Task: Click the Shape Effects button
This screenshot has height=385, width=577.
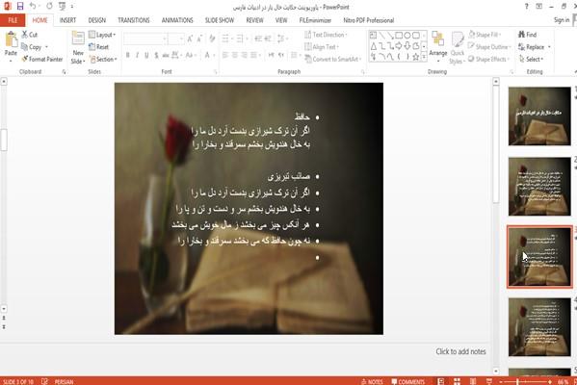Action: (488, 60)
